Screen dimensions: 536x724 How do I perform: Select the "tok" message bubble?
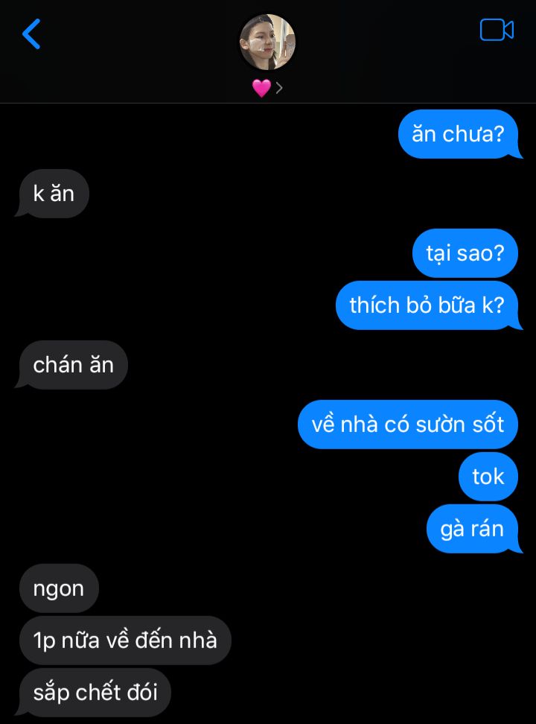pyautogui.click(x=488, y=477)
